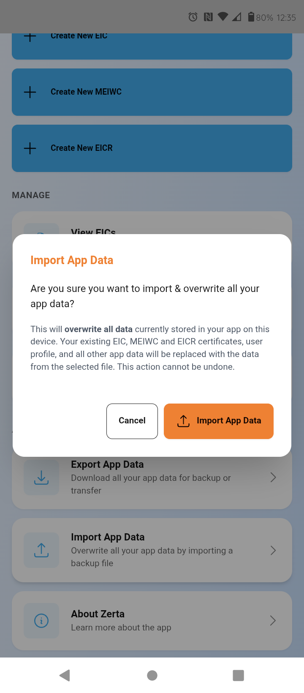Click the plus icon beside Create New EIC
The width and height of the screenshot is (304, 693).
tap(30, 36)
